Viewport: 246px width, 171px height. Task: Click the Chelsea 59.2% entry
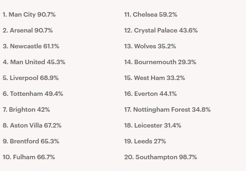pyautogui.click(x=150, y=15)
